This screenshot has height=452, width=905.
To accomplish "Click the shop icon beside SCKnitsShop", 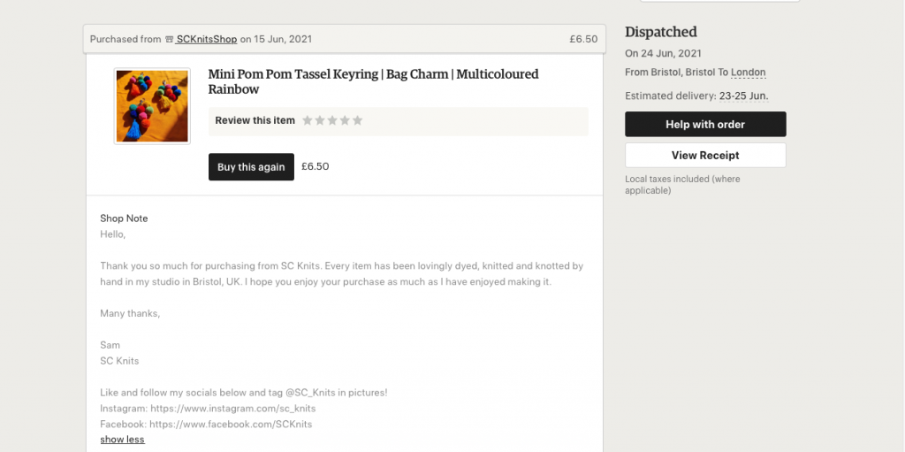I will point(169,39).
